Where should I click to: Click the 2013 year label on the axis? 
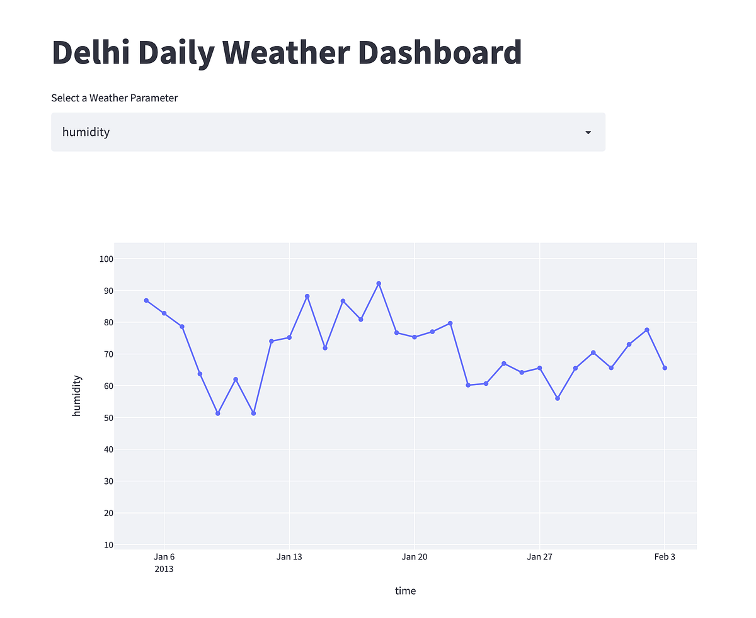164,568
